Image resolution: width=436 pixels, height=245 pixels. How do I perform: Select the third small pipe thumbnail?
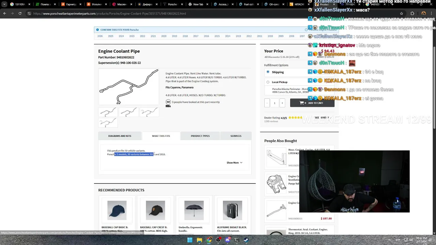click(x=149, y=112)
